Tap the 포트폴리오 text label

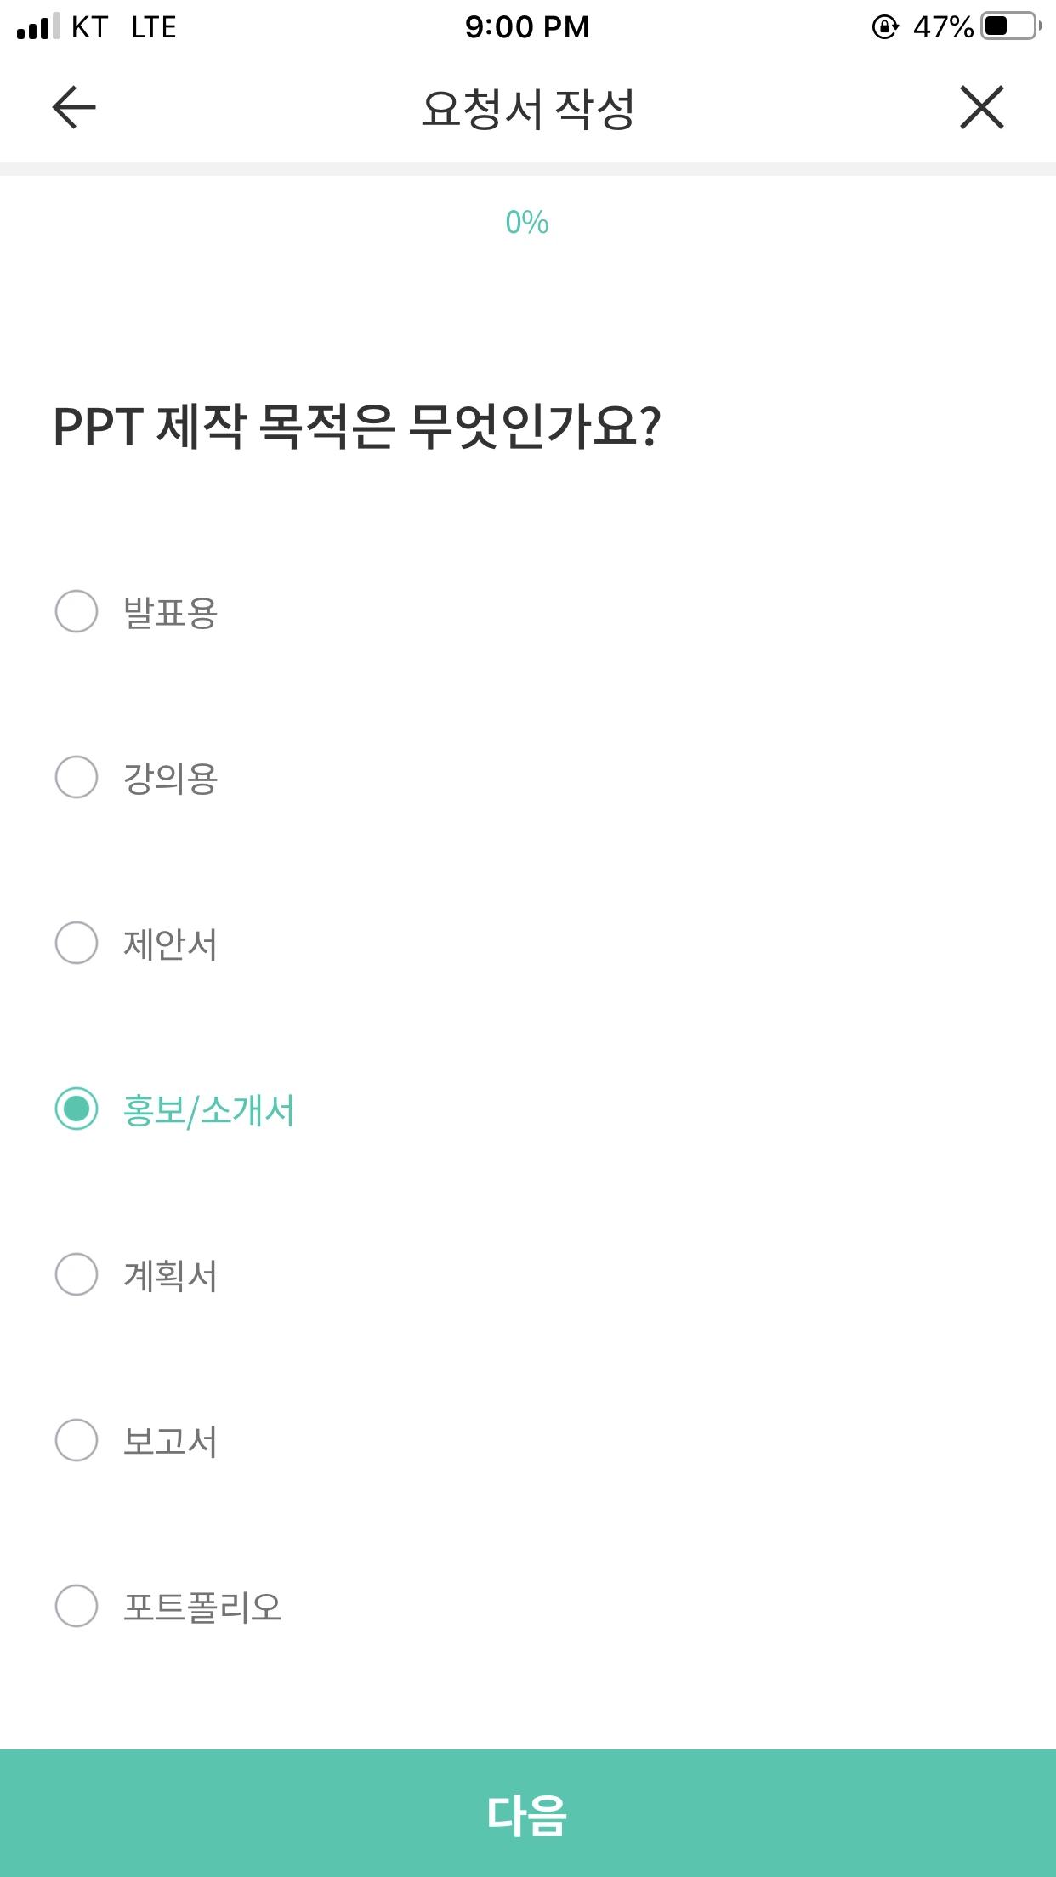pyautogui.click(x=202, y=1607)
